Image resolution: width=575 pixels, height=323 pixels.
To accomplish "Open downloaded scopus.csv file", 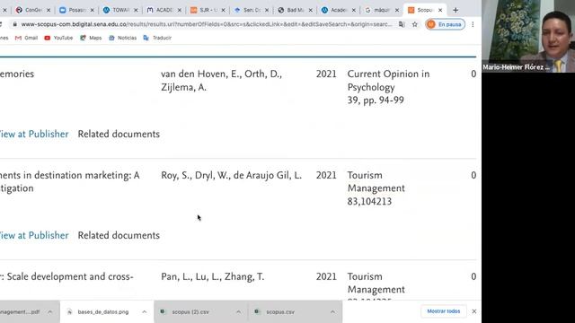I will tap(280, 312).
